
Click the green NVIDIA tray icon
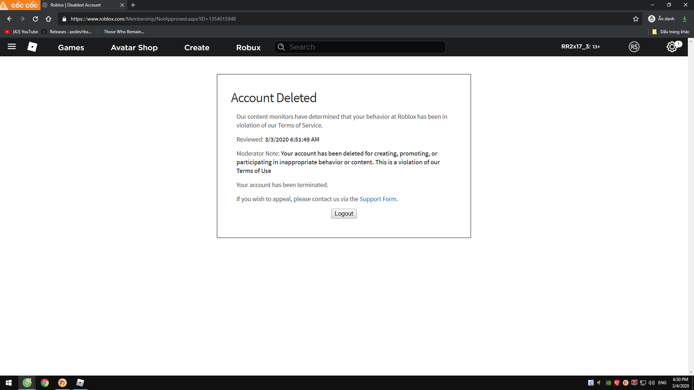[x=608, y=383]
